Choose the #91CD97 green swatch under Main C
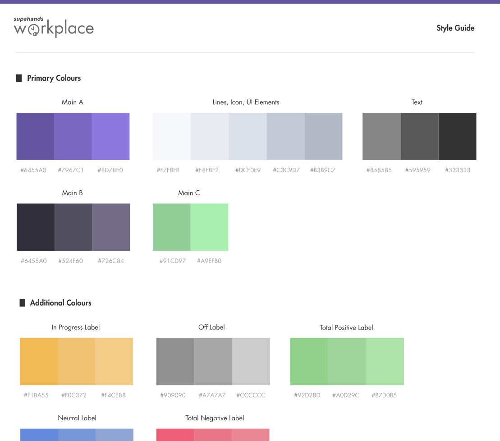Image resolution: width=500 pixels, height=441 pixels. pos(172,227)
